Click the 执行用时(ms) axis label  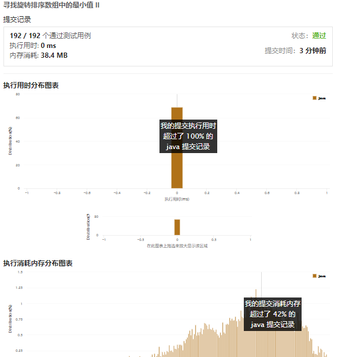[x=177, y=199]
